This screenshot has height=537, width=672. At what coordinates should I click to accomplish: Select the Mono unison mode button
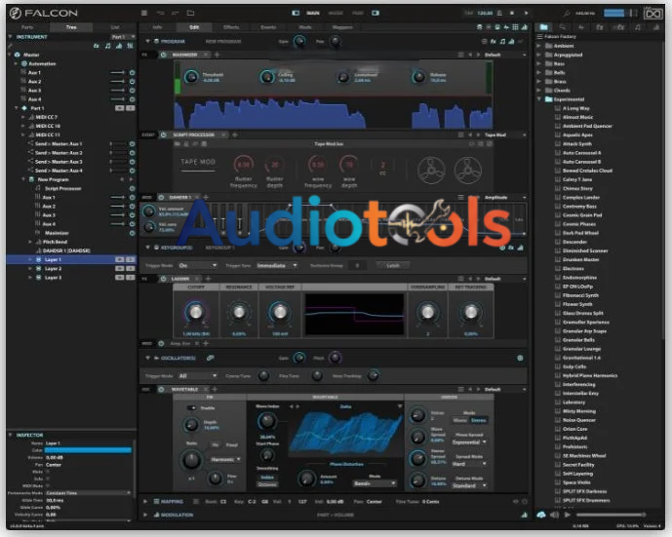[x=460, y=420]
